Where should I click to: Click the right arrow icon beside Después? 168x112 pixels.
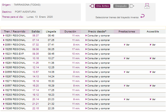[132, 6]
